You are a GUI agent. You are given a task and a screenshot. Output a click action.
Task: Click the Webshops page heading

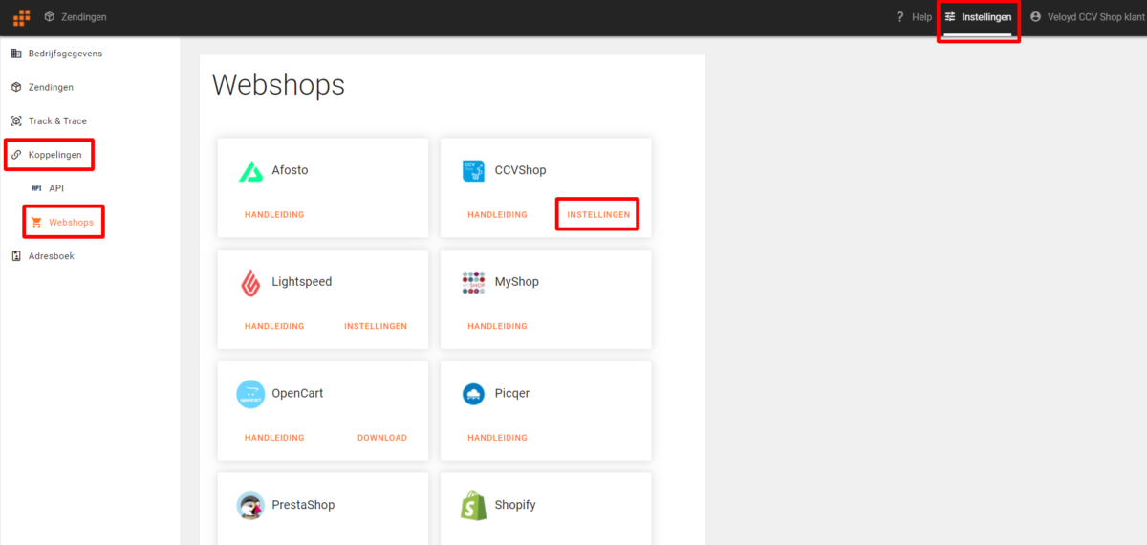pos(278,85)
